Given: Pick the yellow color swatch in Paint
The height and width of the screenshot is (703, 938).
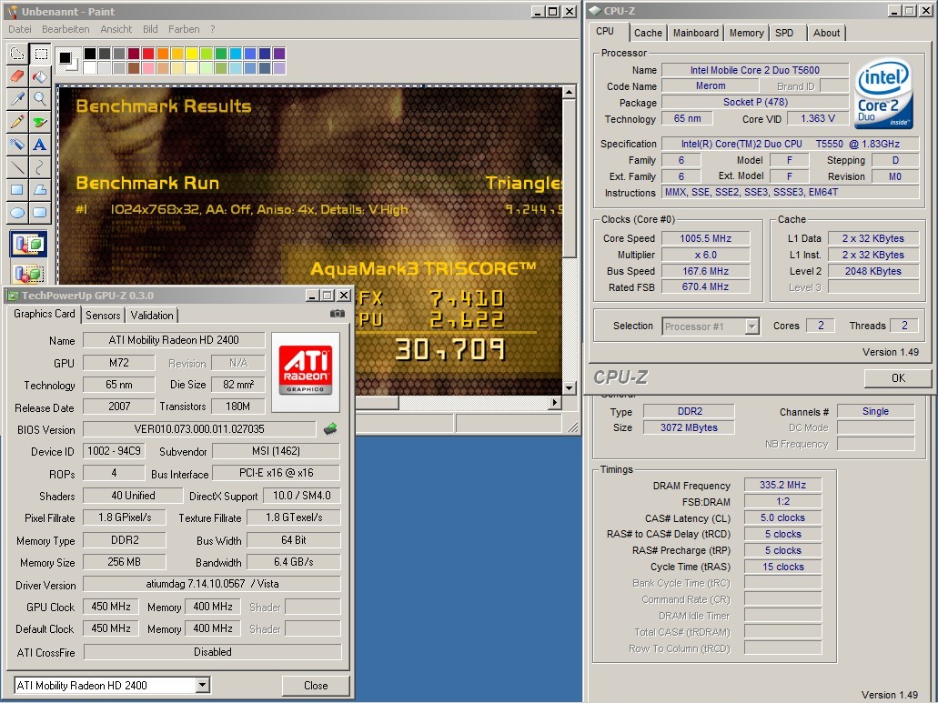Looking at the screenshot, I should point(191,54).
